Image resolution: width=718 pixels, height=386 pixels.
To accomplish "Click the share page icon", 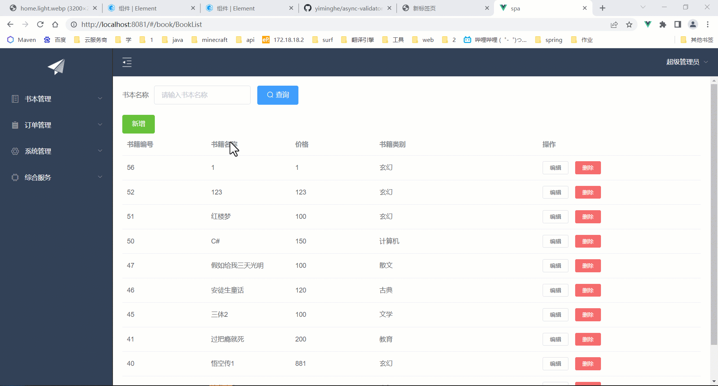I will 614,24.
